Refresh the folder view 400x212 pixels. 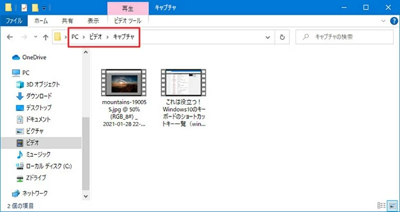click(282, 37)
